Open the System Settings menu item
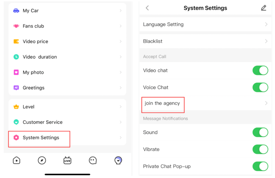 point(41,138)
